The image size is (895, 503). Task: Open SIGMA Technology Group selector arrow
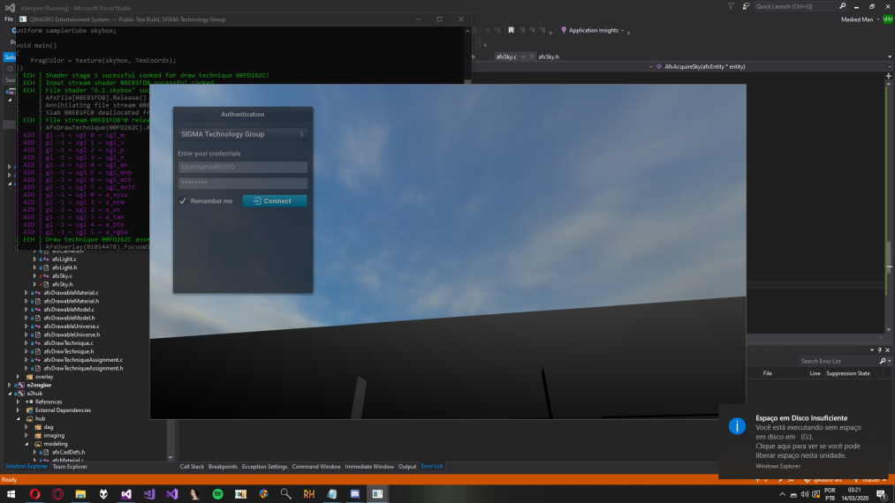(302, 134)
